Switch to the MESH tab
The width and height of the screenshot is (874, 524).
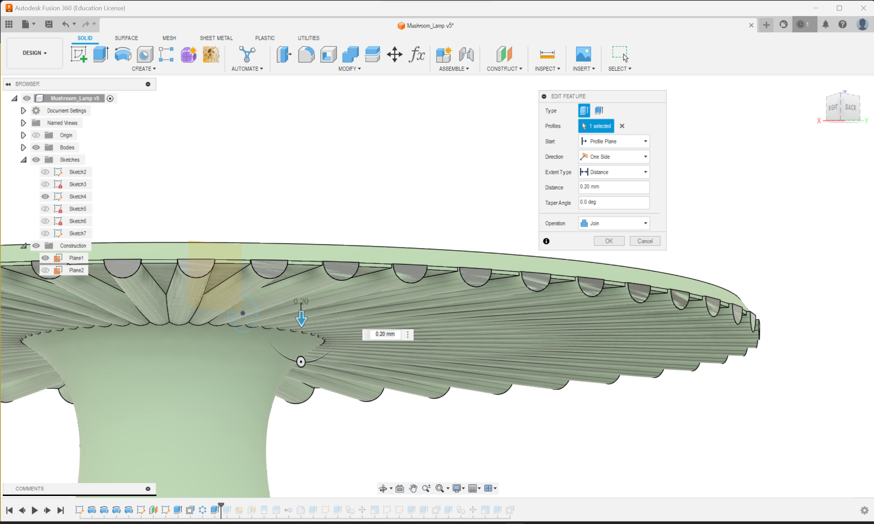click(169, 38)
